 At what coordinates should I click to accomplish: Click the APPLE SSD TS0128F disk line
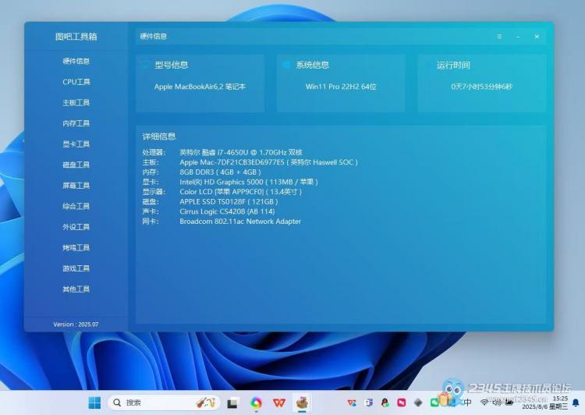[x=229, y=201]
